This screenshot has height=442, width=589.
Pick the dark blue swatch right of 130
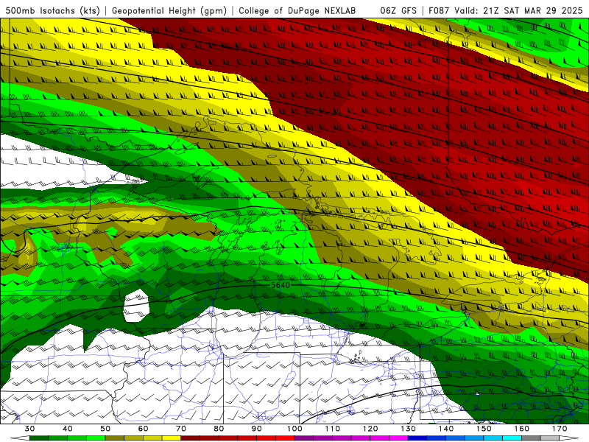click(417, 438)
